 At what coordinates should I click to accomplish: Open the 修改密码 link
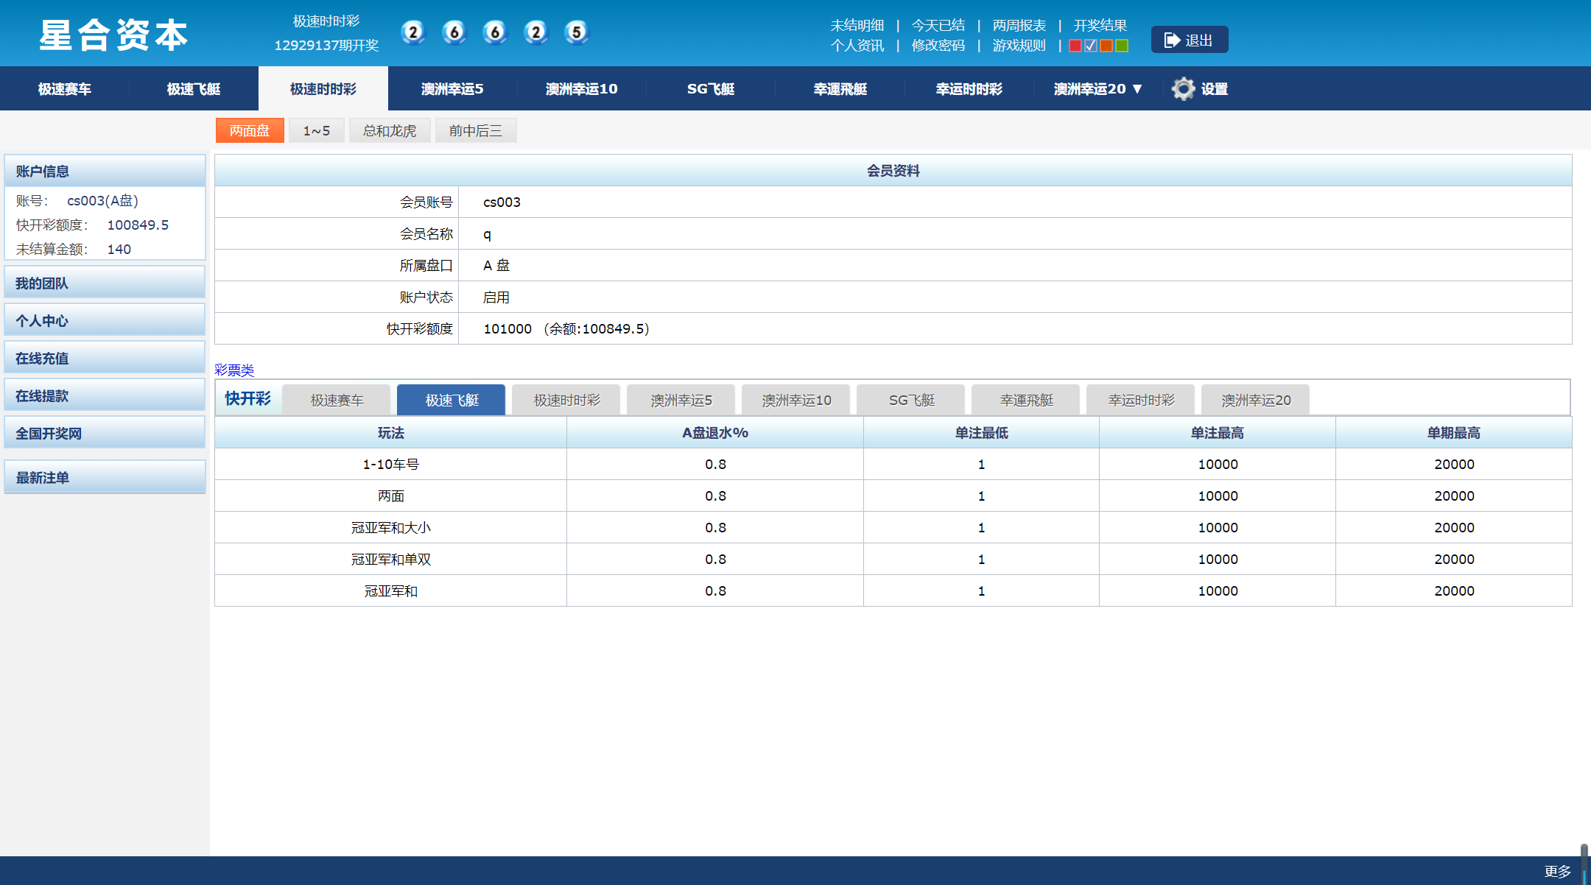[938, 46]
